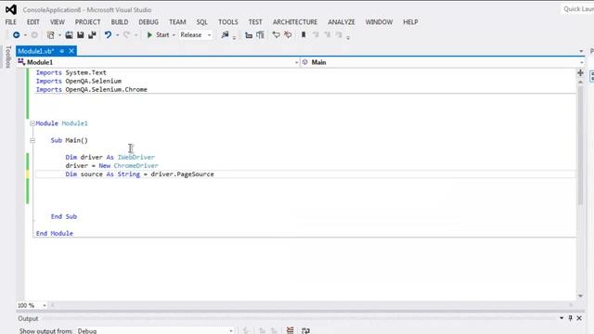Collapse the Sub Main code region
Screen dimensions: 594x334
[32, 140]
